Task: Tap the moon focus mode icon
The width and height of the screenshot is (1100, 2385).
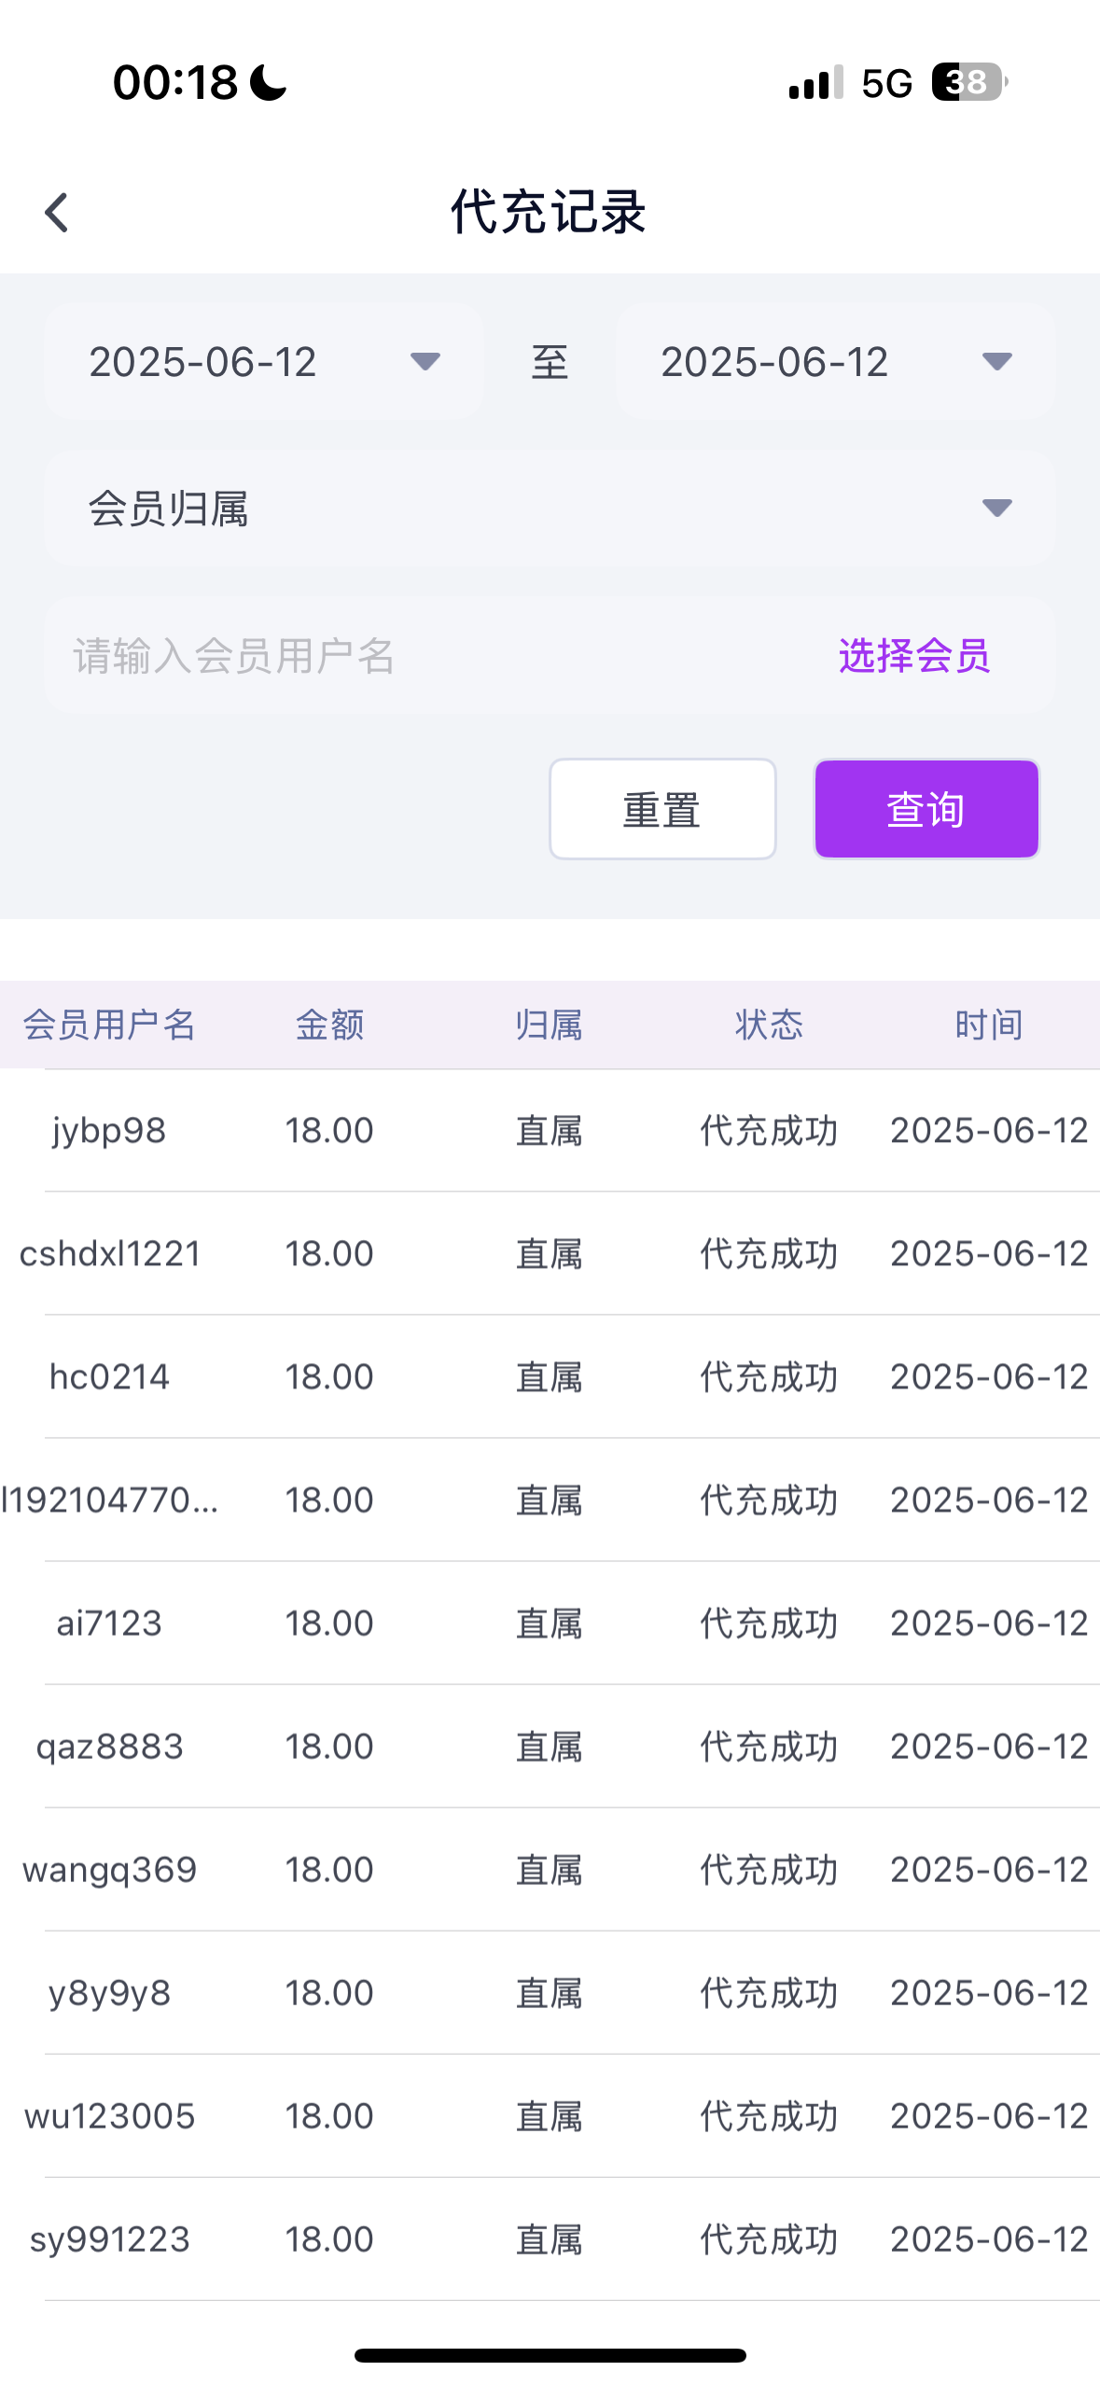Action: [269, 82]
